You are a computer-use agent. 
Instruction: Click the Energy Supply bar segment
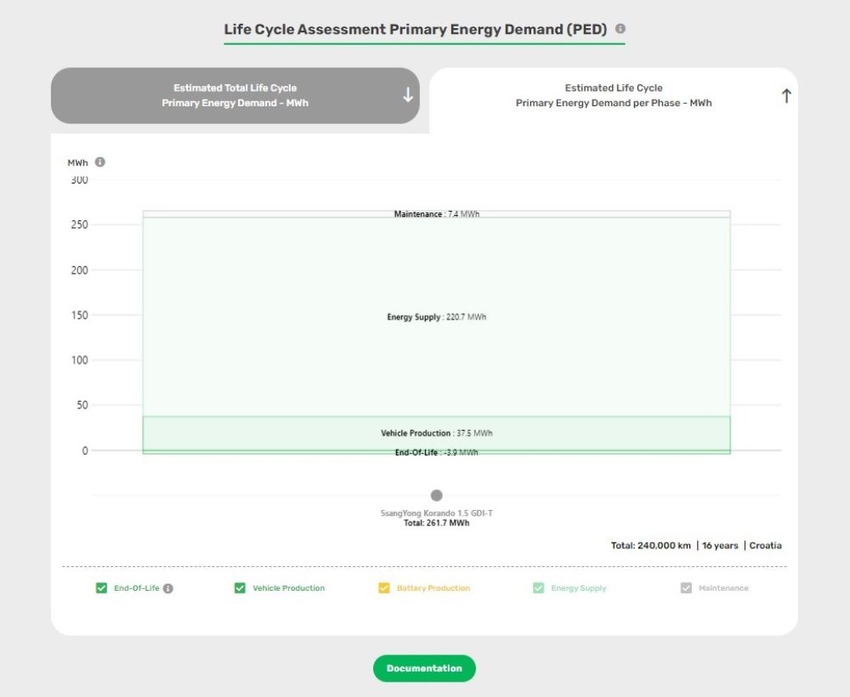click(x=436, y=317)
